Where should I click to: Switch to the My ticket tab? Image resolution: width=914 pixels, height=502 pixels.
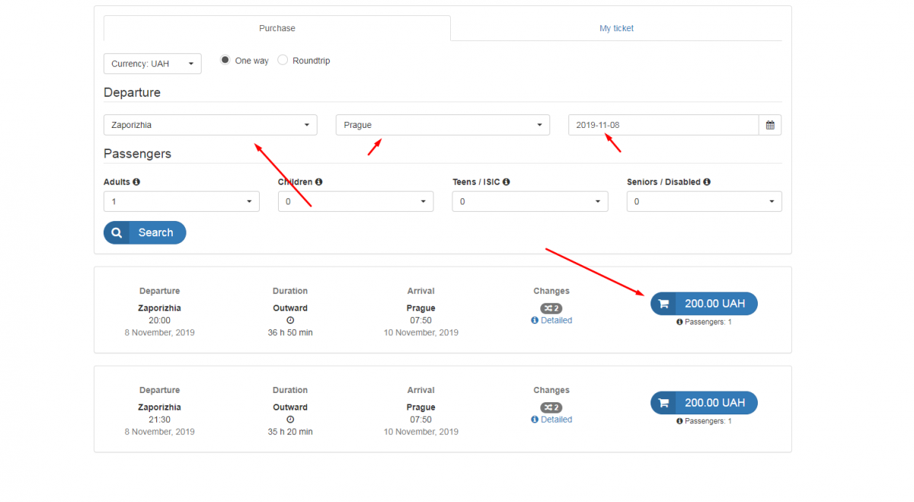616,28
